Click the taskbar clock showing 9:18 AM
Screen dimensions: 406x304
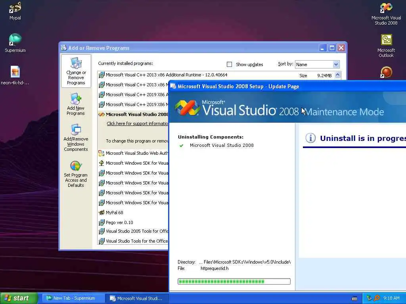click(x=391, y=298)
